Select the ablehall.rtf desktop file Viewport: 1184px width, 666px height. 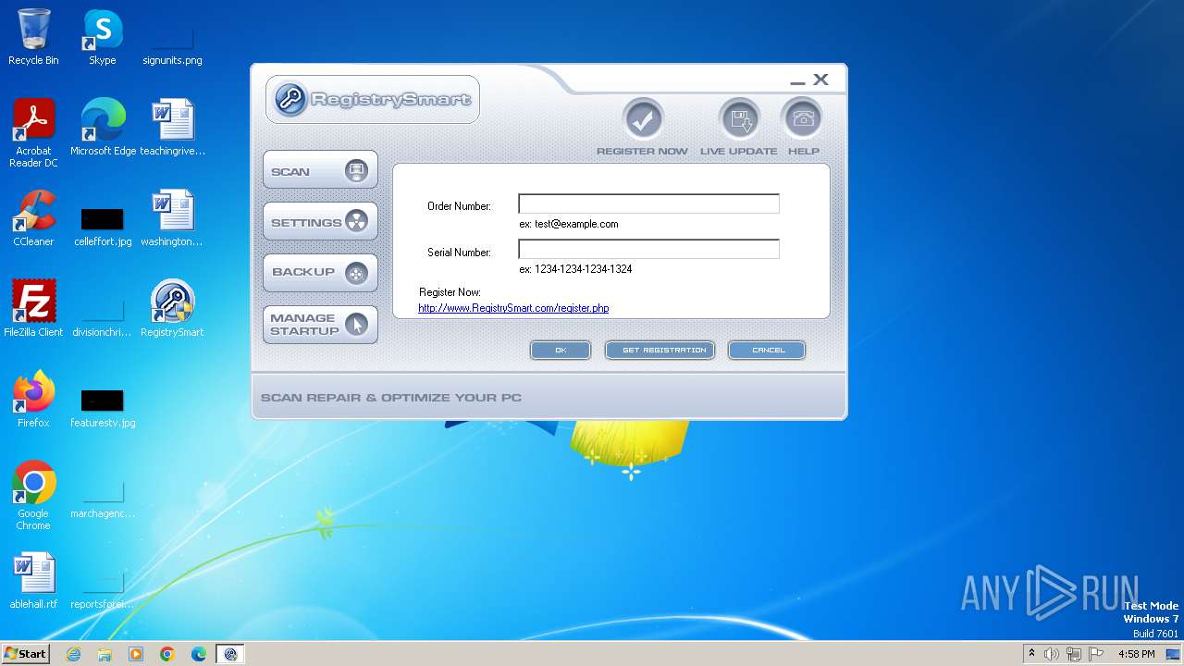pos(33,581)
